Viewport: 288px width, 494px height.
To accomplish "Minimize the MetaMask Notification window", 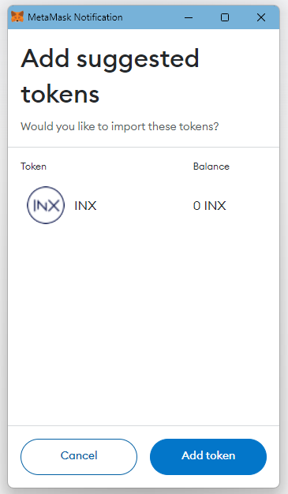I will coord(189,17).
